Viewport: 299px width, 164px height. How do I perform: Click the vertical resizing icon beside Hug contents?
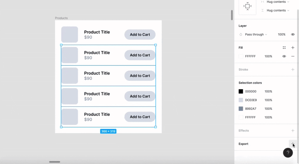click(x=263, y=10)
